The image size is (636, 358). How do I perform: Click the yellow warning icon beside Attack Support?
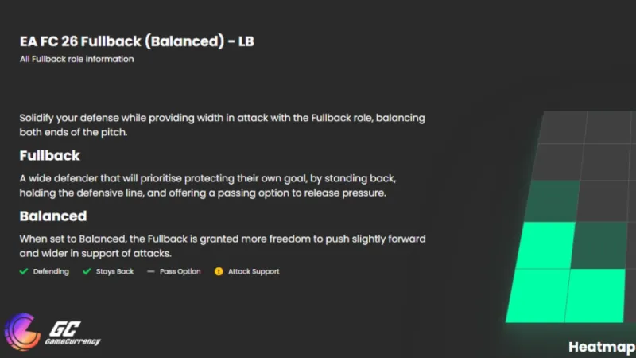click(219, 271)
